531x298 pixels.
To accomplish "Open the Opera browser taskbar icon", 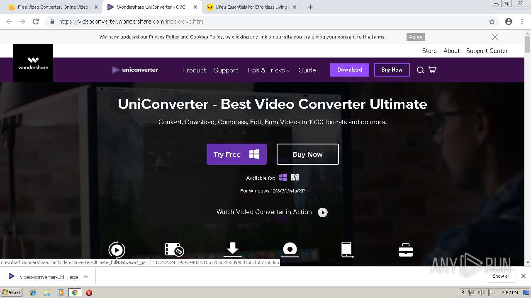I will pos(89,293).
